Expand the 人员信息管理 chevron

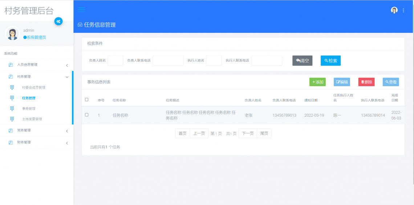(67, 65)
